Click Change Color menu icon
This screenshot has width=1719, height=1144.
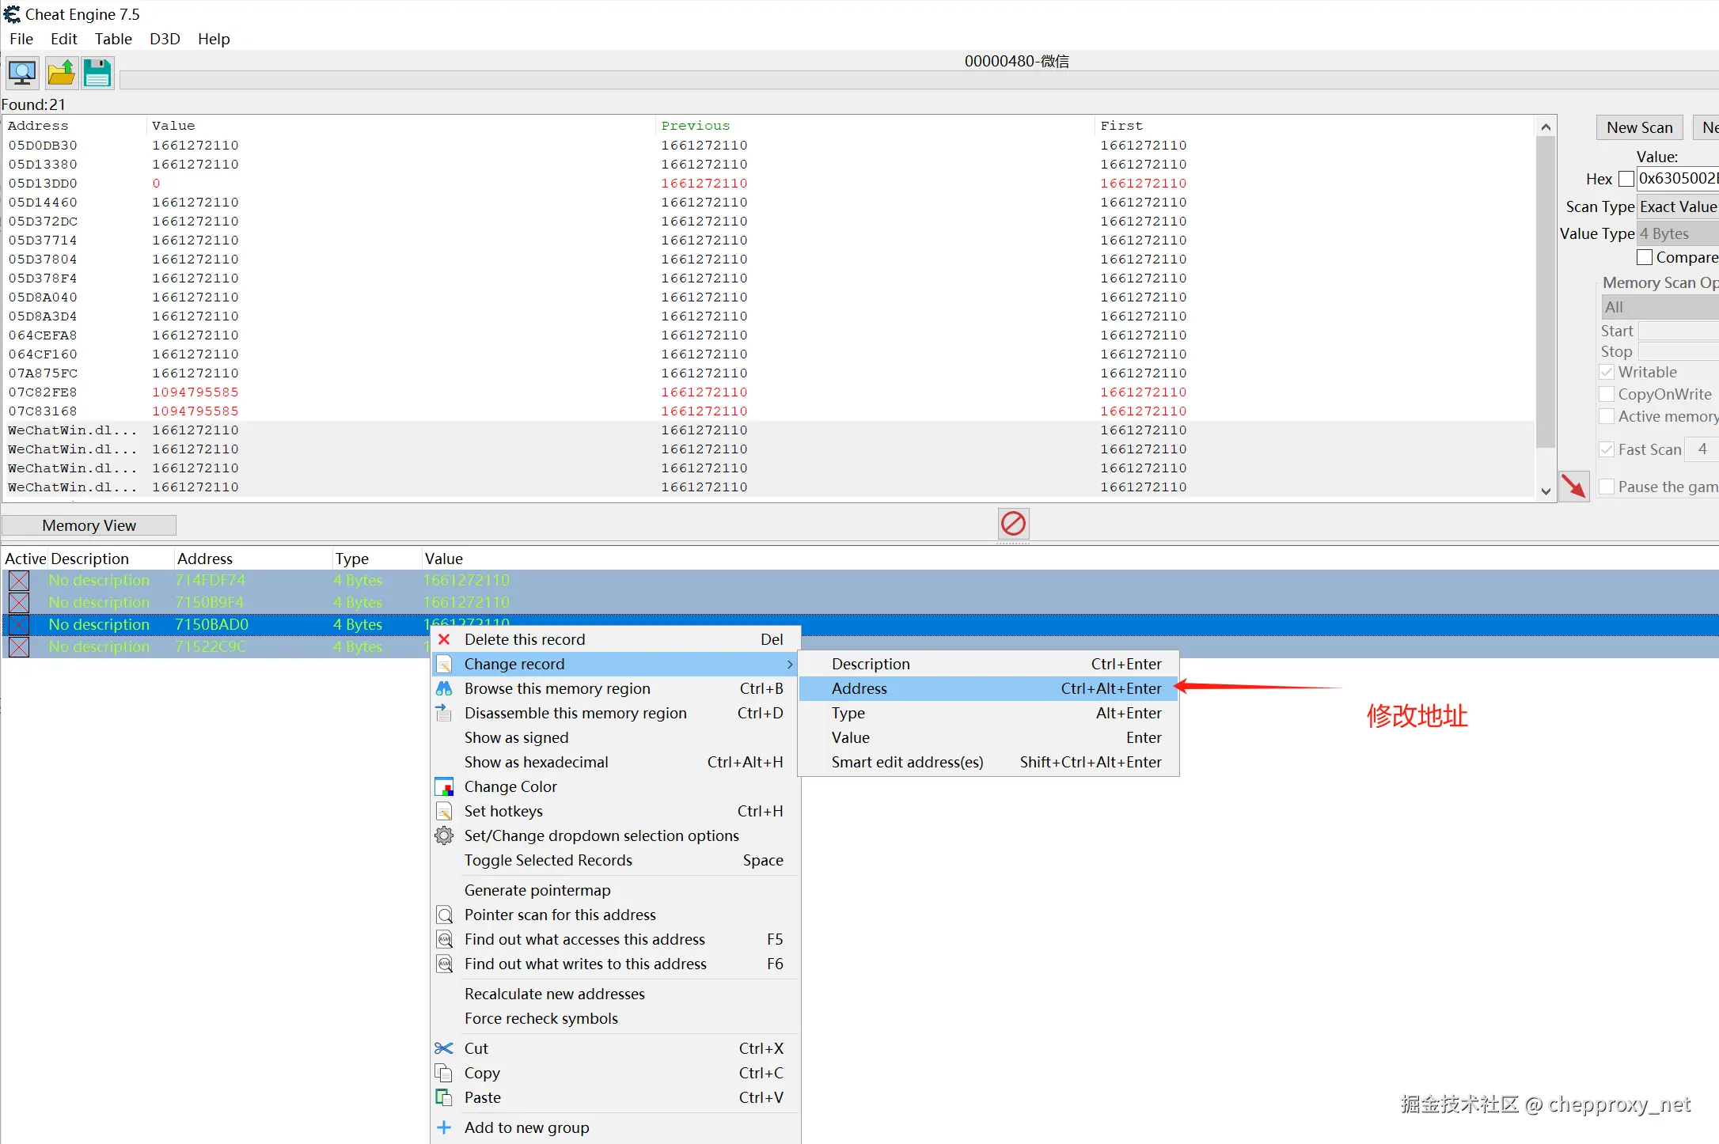click(x=445, y=786)
